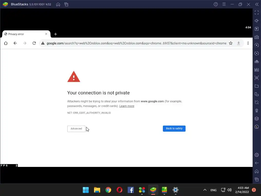Click the download icon in address bar

point(239,43)
